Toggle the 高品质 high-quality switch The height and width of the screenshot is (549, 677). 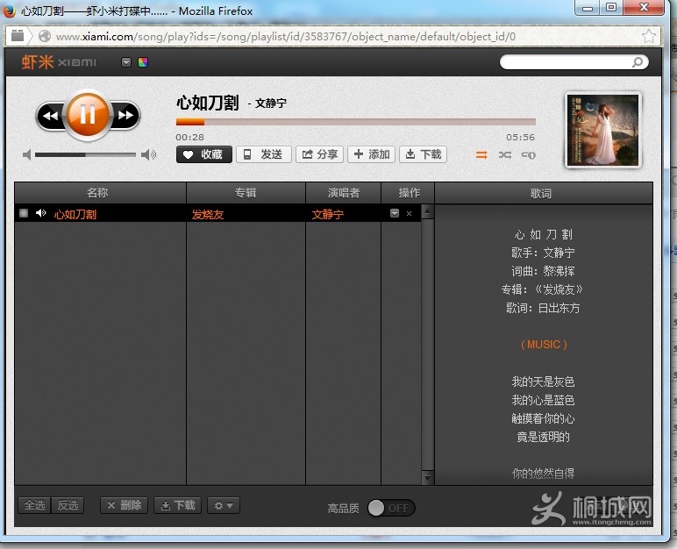pyautogui.click(x=390, y=508)
